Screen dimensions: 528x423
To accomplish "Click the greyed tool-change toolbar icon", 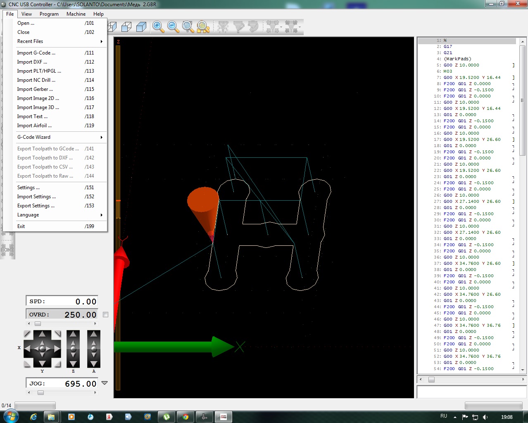I will (238, 27).
